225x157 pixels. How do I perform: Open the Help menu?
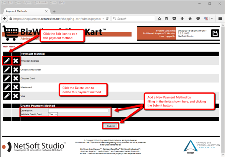[62, 3]
